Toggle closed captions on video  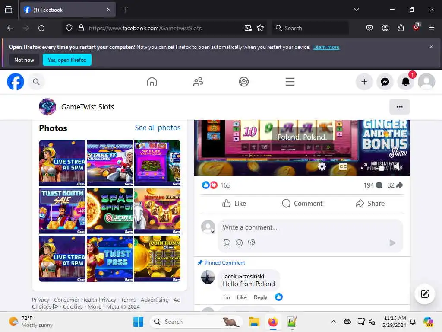coord(343,166)
